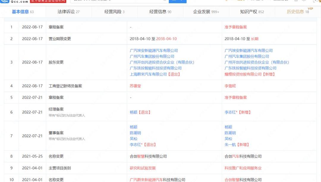Click 杨颖 in the 经理备案 row
Image resolution: width=321 pixels, height=182 pixels.
[x=133, y=112]
